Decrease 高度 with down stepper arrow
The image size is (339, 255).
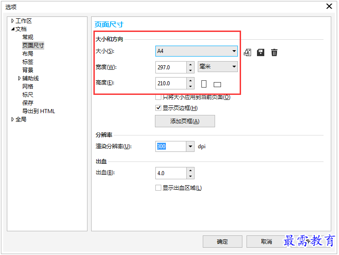pyautogui.click(x=190, y=86)
